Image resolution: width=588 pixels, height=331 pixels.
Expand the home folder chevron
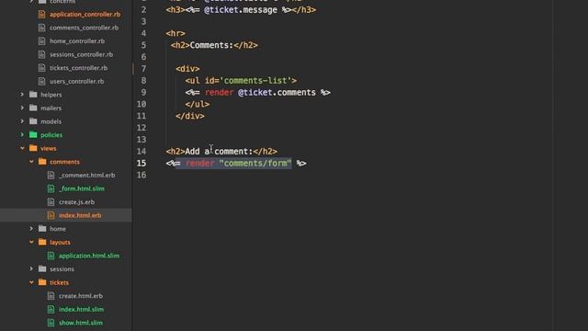(31, 229)
